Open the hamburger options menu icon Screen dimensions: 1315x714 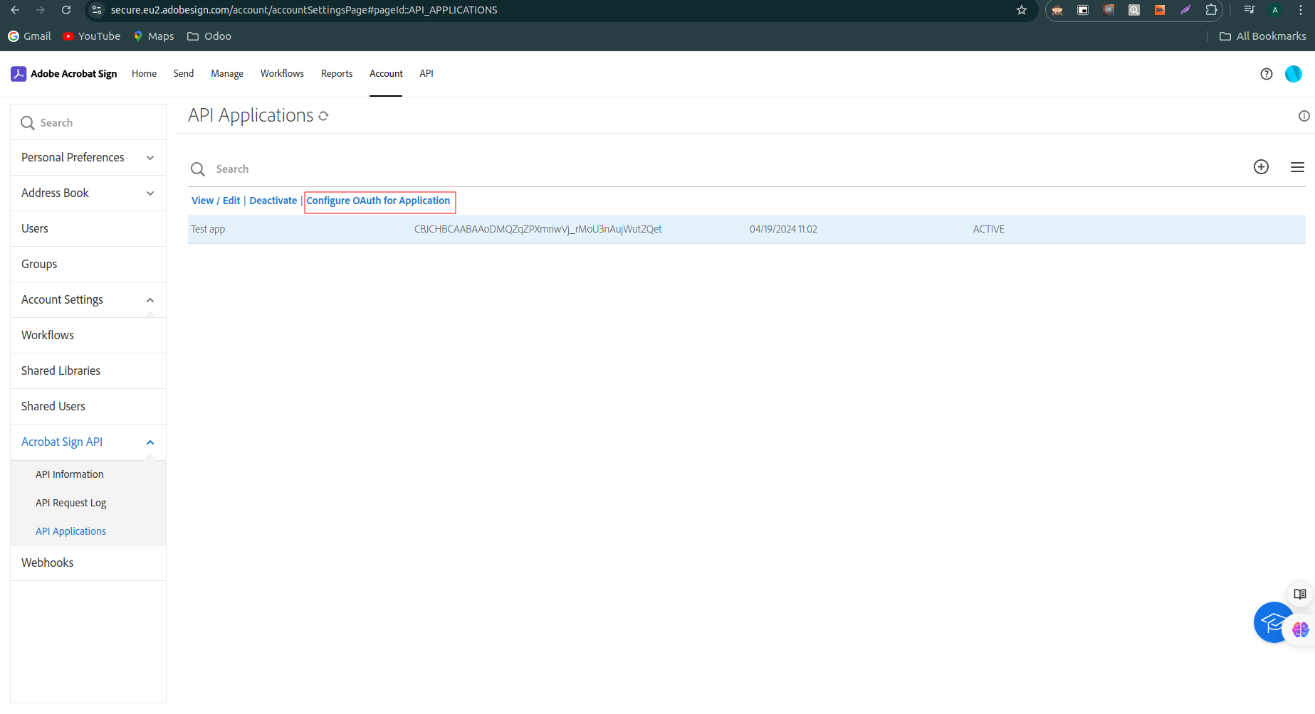click(x=1297, y=167)
